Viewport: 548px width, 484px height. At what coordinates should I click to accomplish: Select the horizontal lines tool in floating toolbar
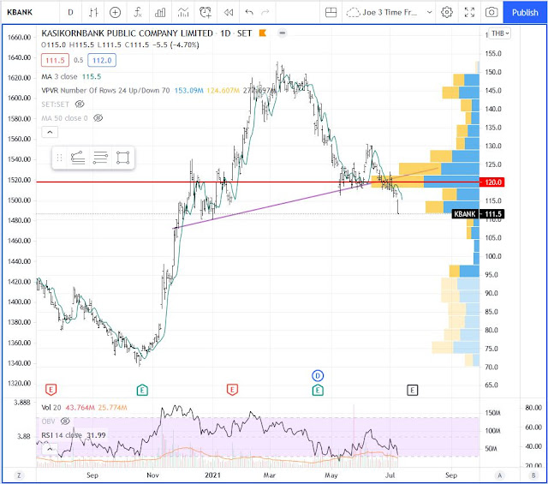(100, 158)
